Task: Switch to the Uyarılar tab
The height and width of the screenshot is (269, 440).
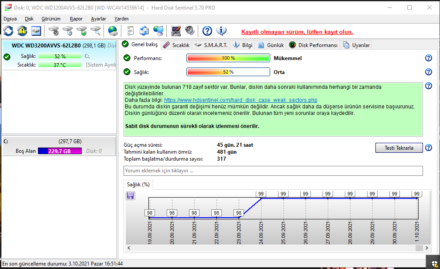Action: pos(357,45)
